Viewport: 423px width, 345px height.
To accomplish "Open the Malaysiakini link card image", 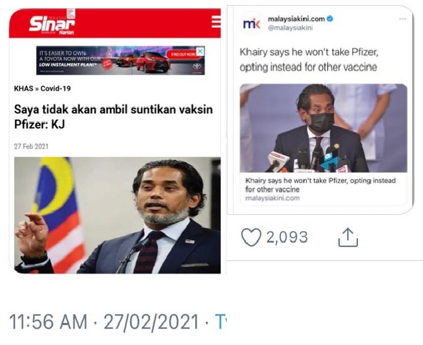I will [x=323, y=128].
